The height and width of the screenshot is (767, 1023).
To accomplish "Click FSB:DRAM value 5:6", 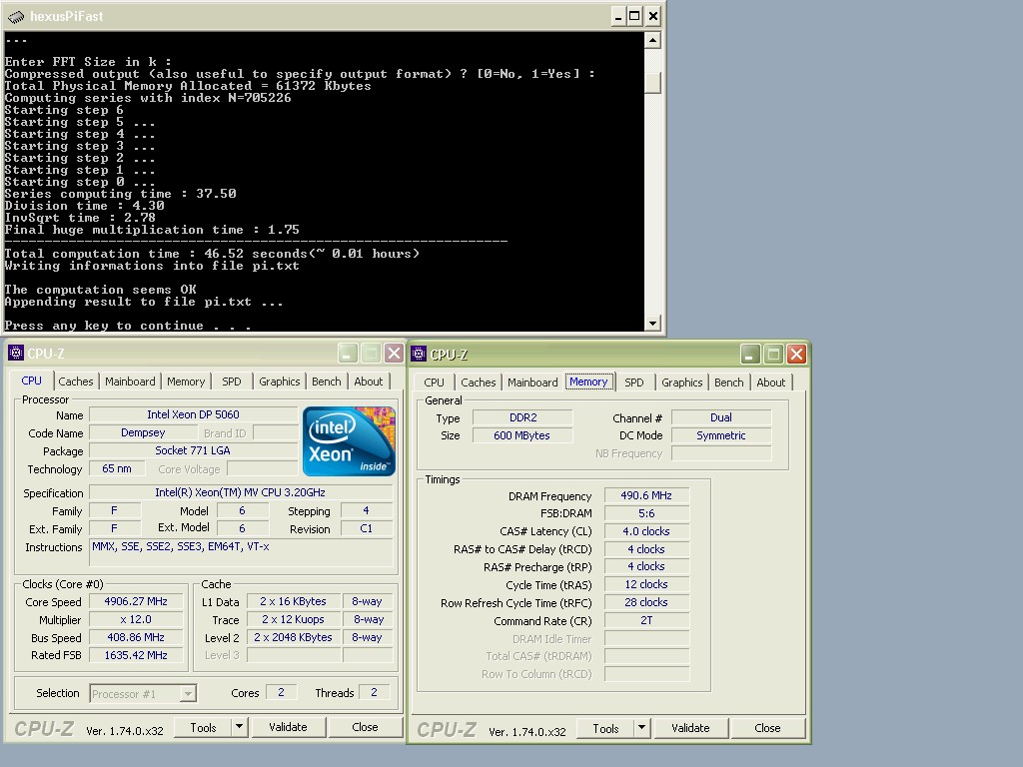I will 646,513.
